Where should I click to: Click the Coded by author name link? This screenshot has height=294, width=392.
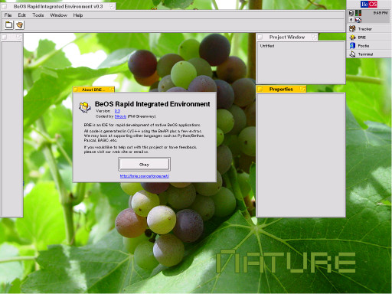coord(120,116)
